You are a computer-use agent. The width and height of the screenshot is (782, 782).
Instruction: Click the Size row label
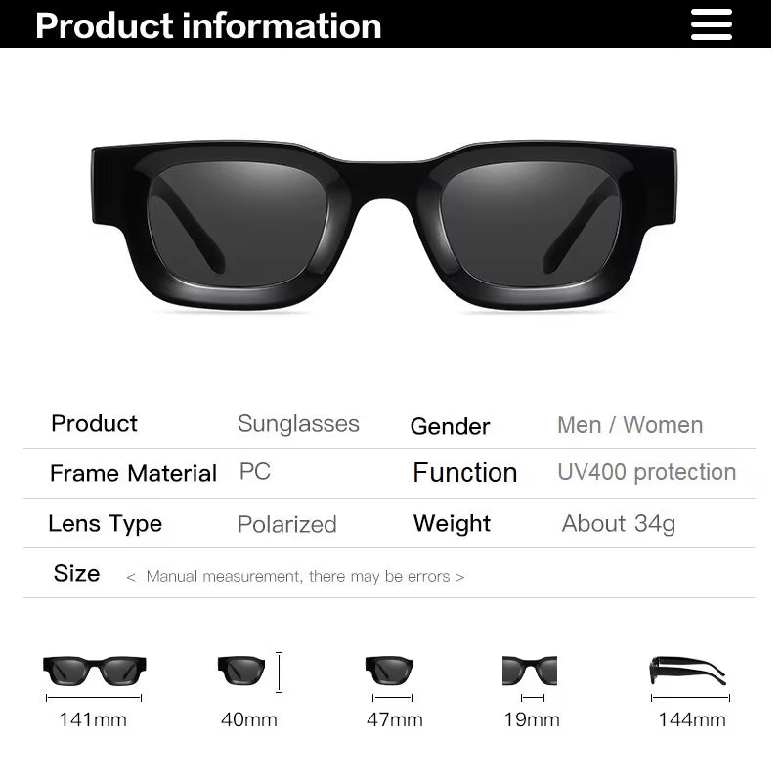pos(77,573)
